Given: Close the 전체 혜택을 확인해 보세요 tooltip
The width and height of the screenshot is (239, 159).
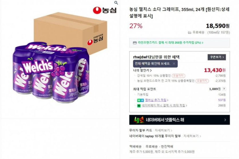Looking at the screenshot, I should pyautogui.click(x=174, y=64).
